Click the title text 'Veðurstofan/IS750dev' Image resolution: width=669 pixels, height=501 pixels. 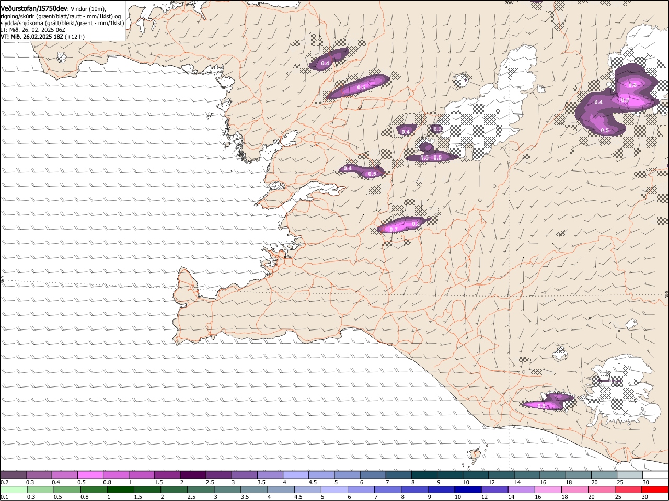point(34,9)
